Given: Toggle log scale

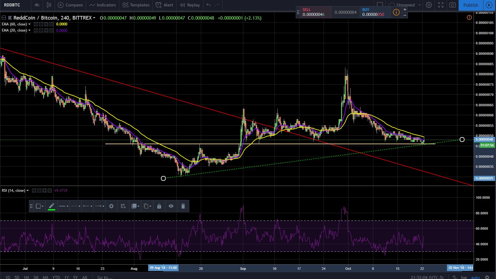Looking at the screenshot, I should click(464, 277).
